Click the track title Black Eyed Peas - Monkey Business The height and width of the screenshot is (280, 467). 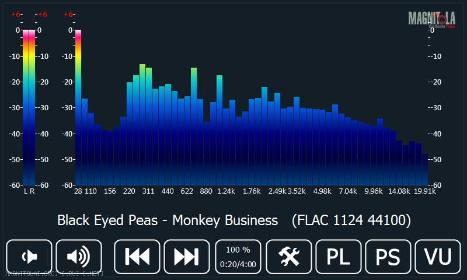(168, 220)
